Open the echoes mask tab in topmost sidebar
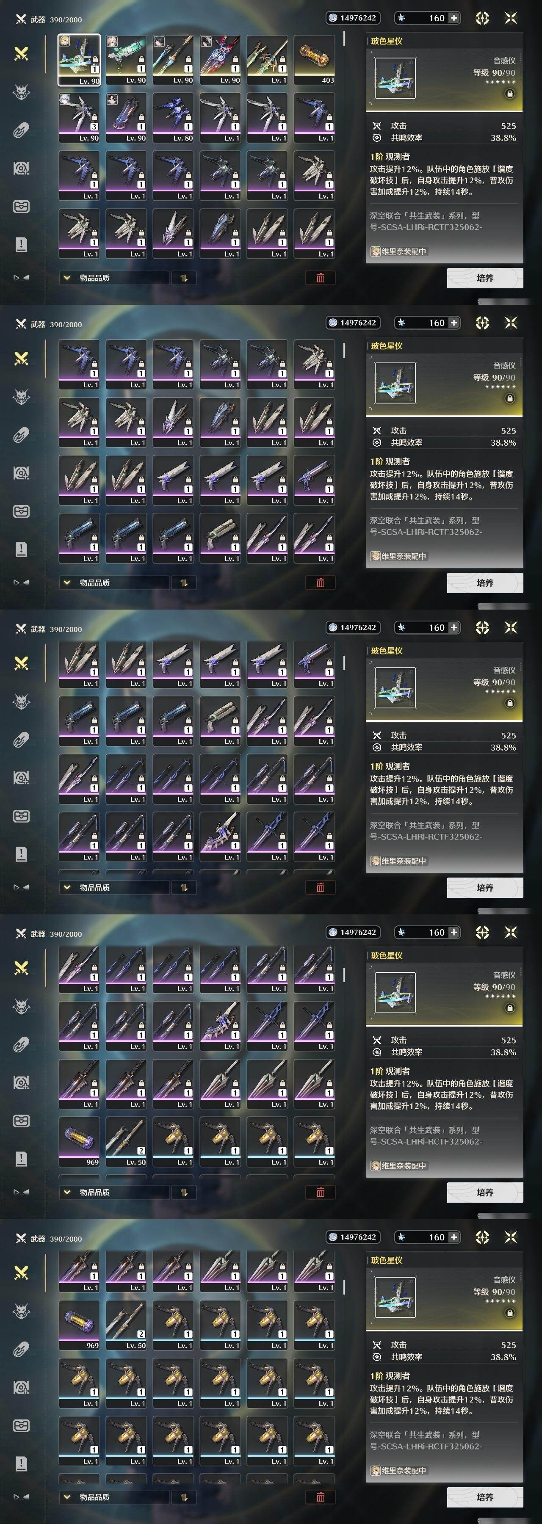This screenshot has width=542, height=1524. tap(21, 92)
